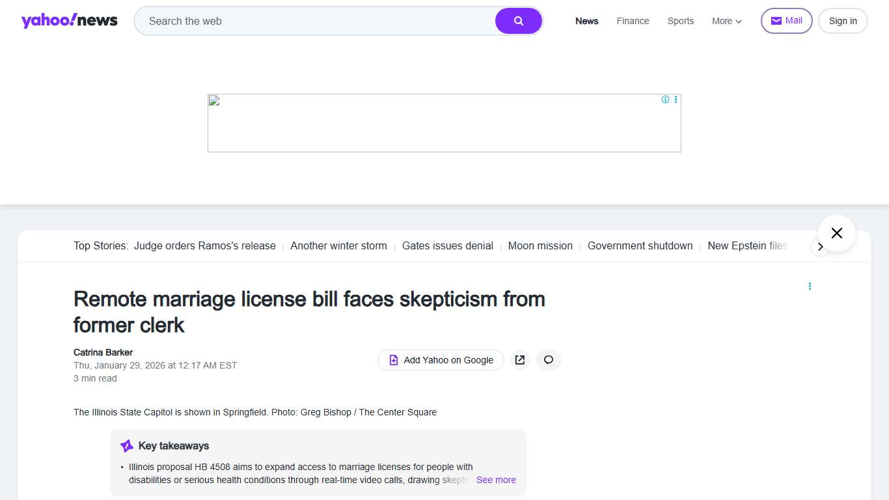
Task: Click the ad info icon
Action: coord(665,100)
